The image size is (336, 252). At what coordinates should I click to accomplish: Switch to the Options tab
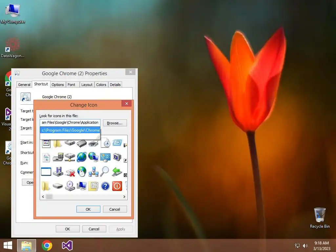pos(58,85)
